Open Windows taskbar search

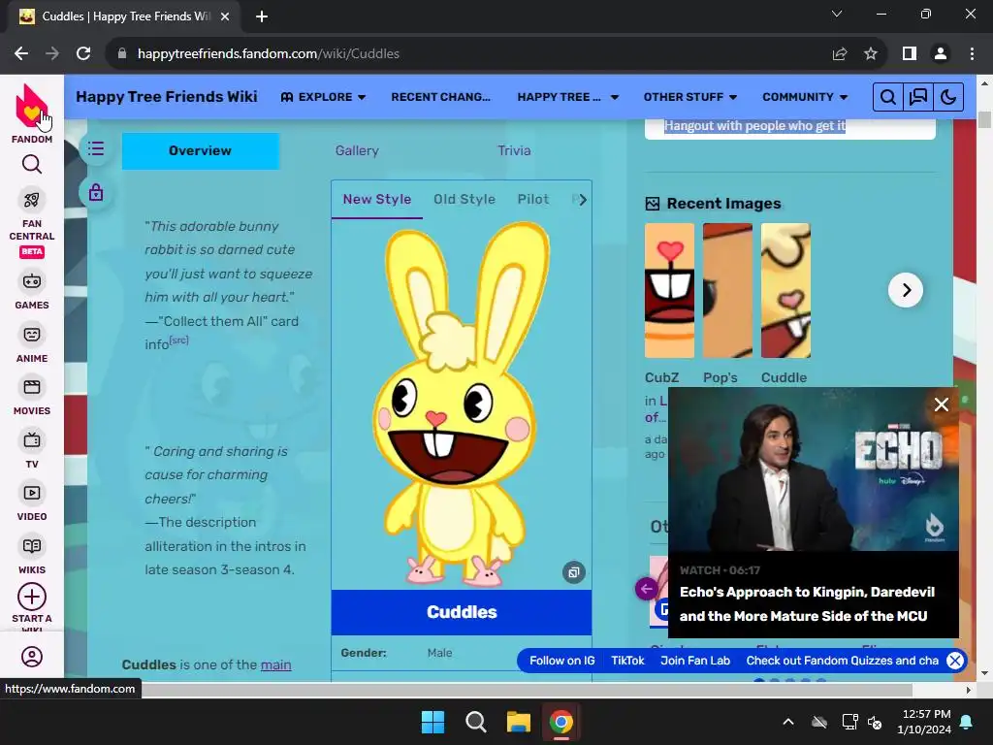475,722
